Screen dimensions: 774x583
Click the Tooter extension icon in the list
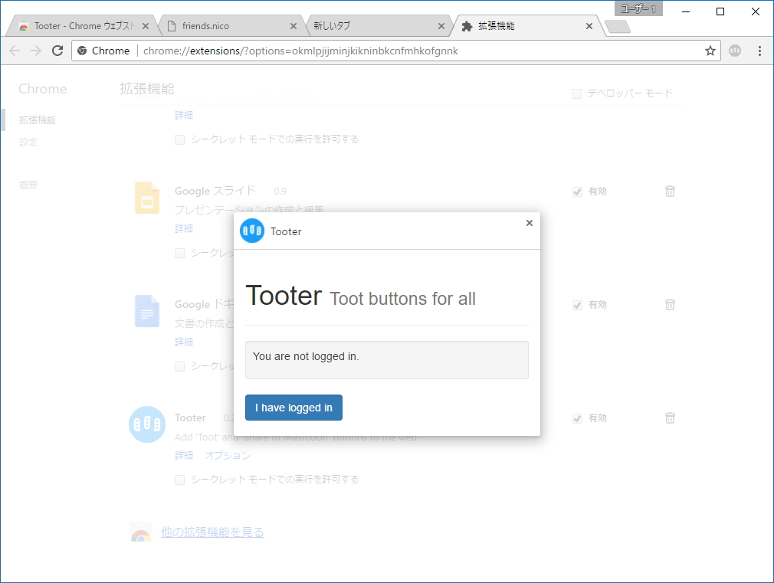pos(146,424)
